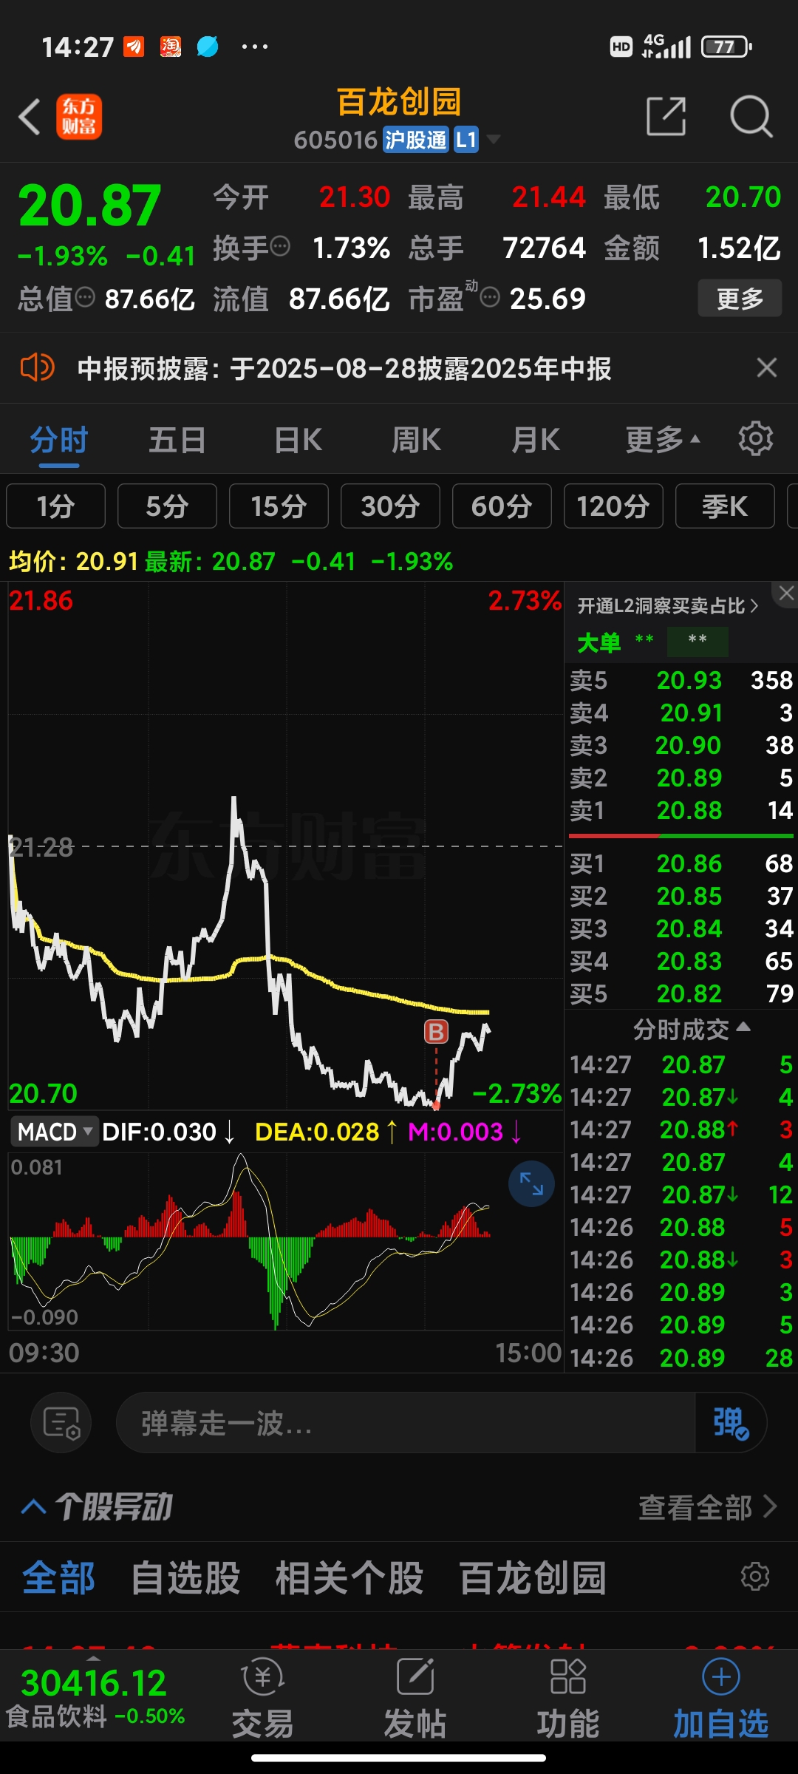Open the 食品饮料 index ticker 30416.12
The image size is (798, 1774).
95,1698
